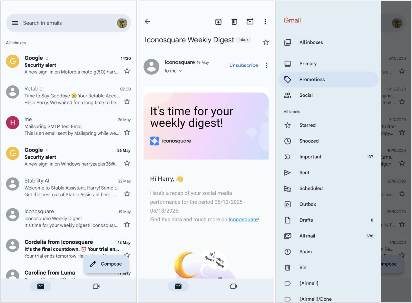Click the Unsubscribe link
The width and height of the screenshot is (412, 303).
click(x=243, y=65)
